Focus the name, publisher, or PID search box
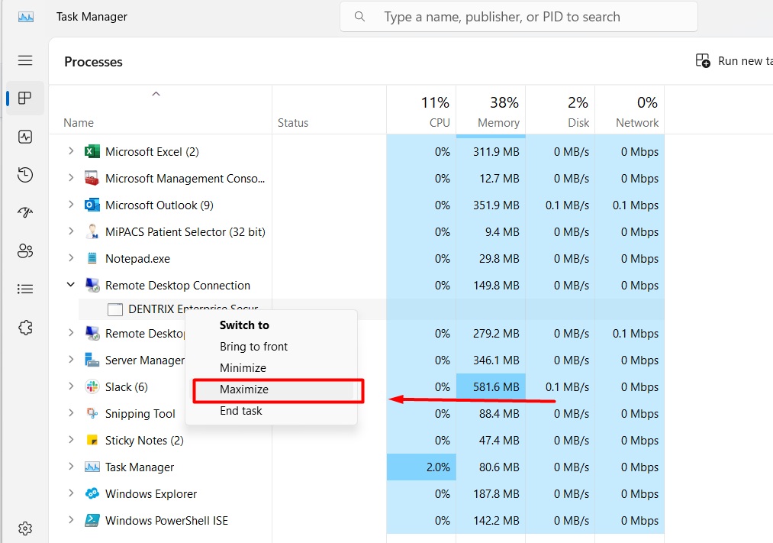 [519, 17]
